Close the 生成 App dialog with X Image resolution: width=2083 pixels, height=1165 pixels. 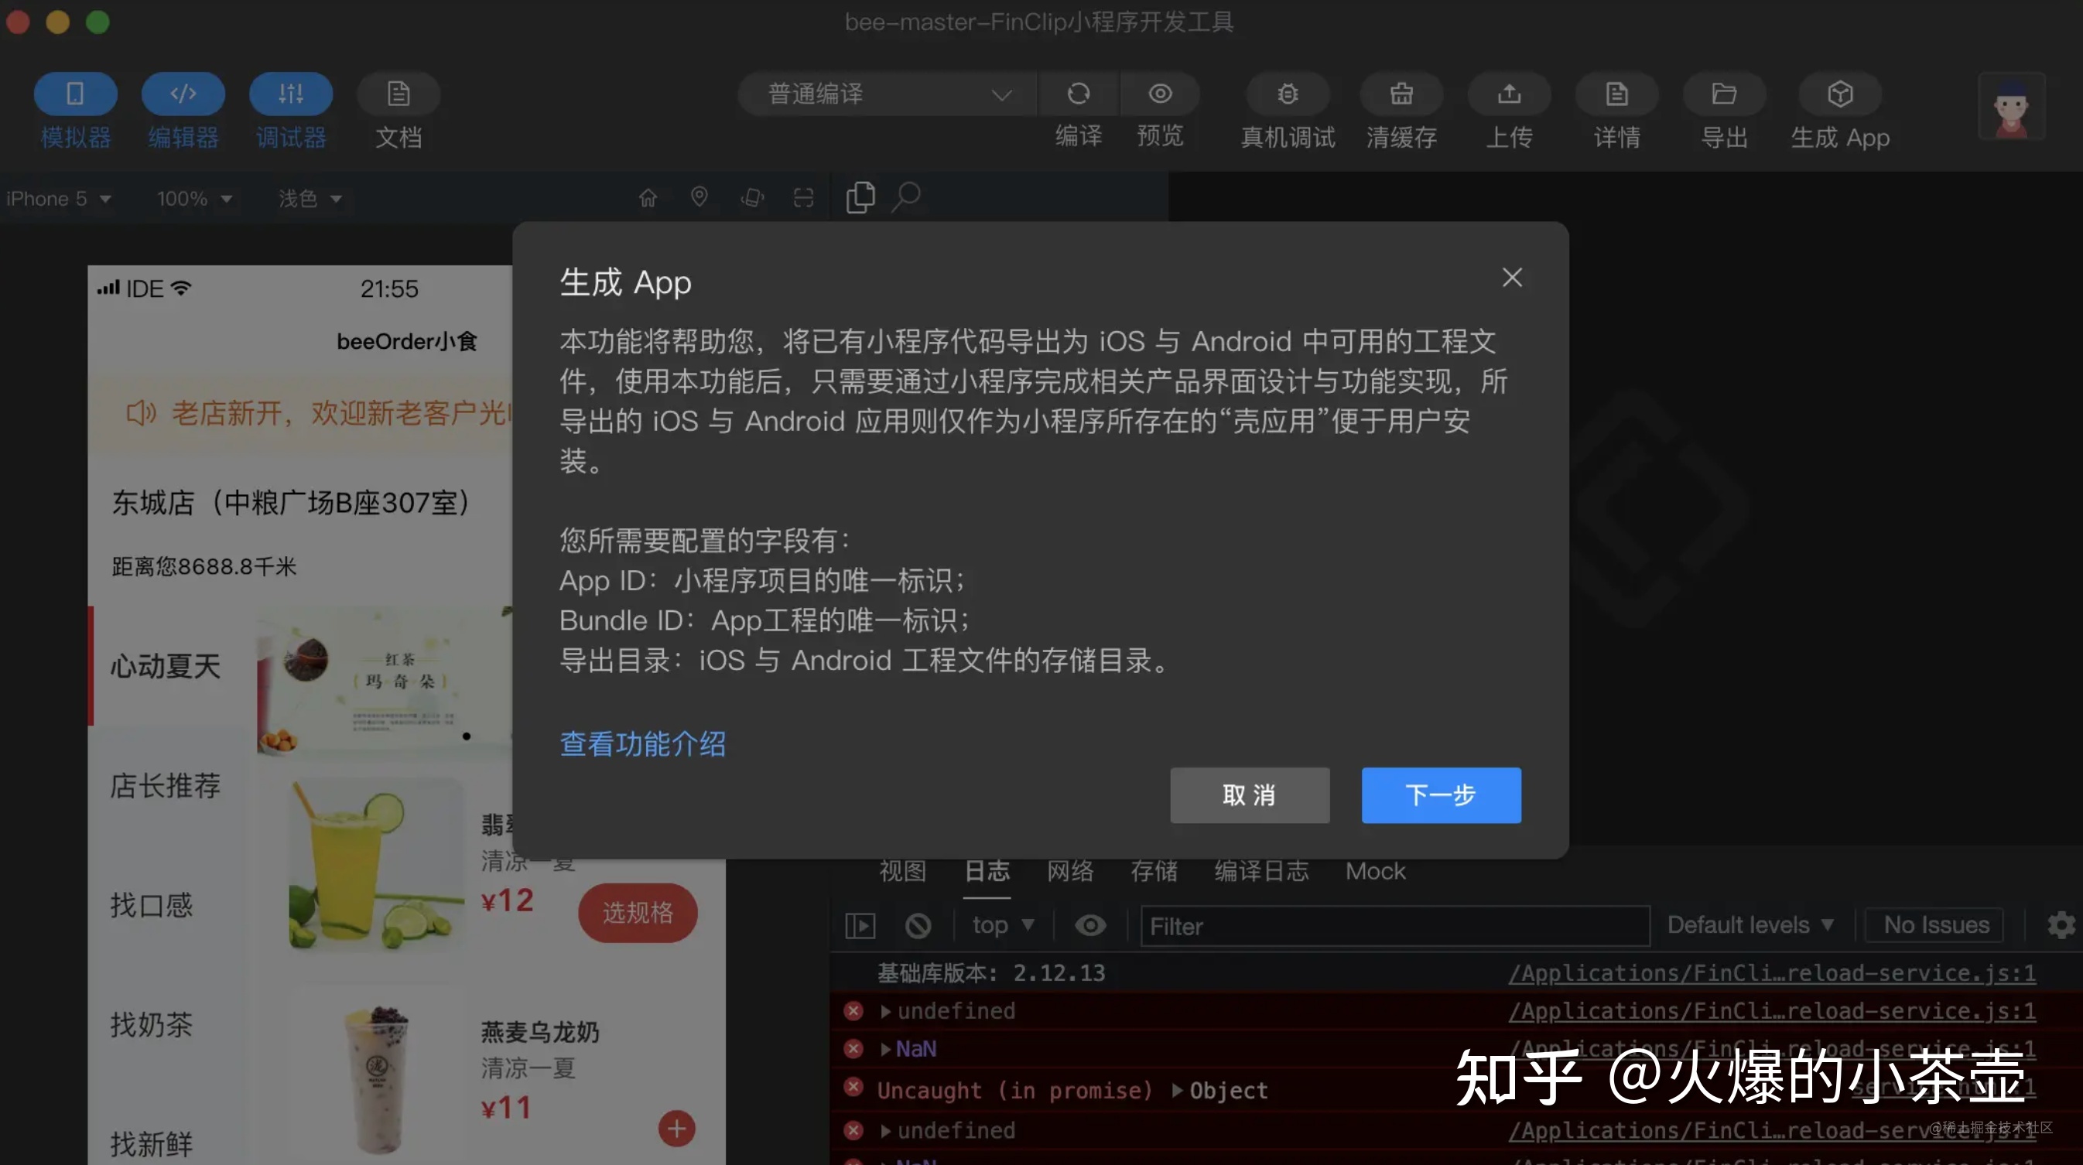pyautogui.click(x=1511, y=278)
